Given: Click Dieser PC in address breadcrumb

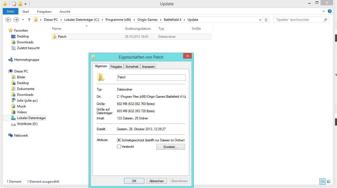Looking at the screenshot, I should [51, 20].
